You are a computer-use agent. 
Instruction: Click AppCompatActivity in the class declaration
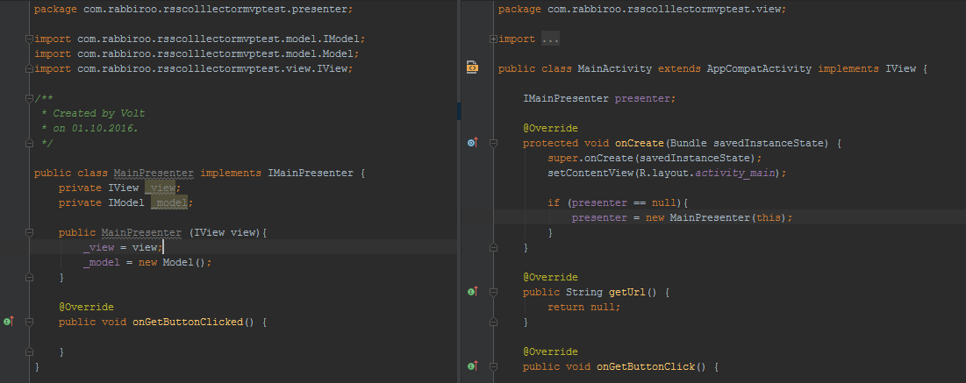point(759,68)
